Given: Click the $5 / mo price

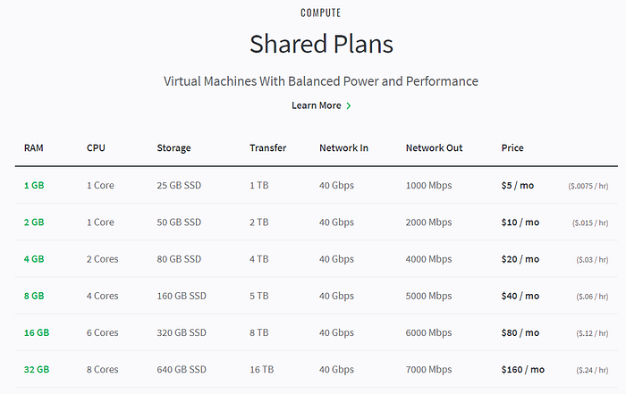Looking at the screenshot, I should (x=518, y=186).
